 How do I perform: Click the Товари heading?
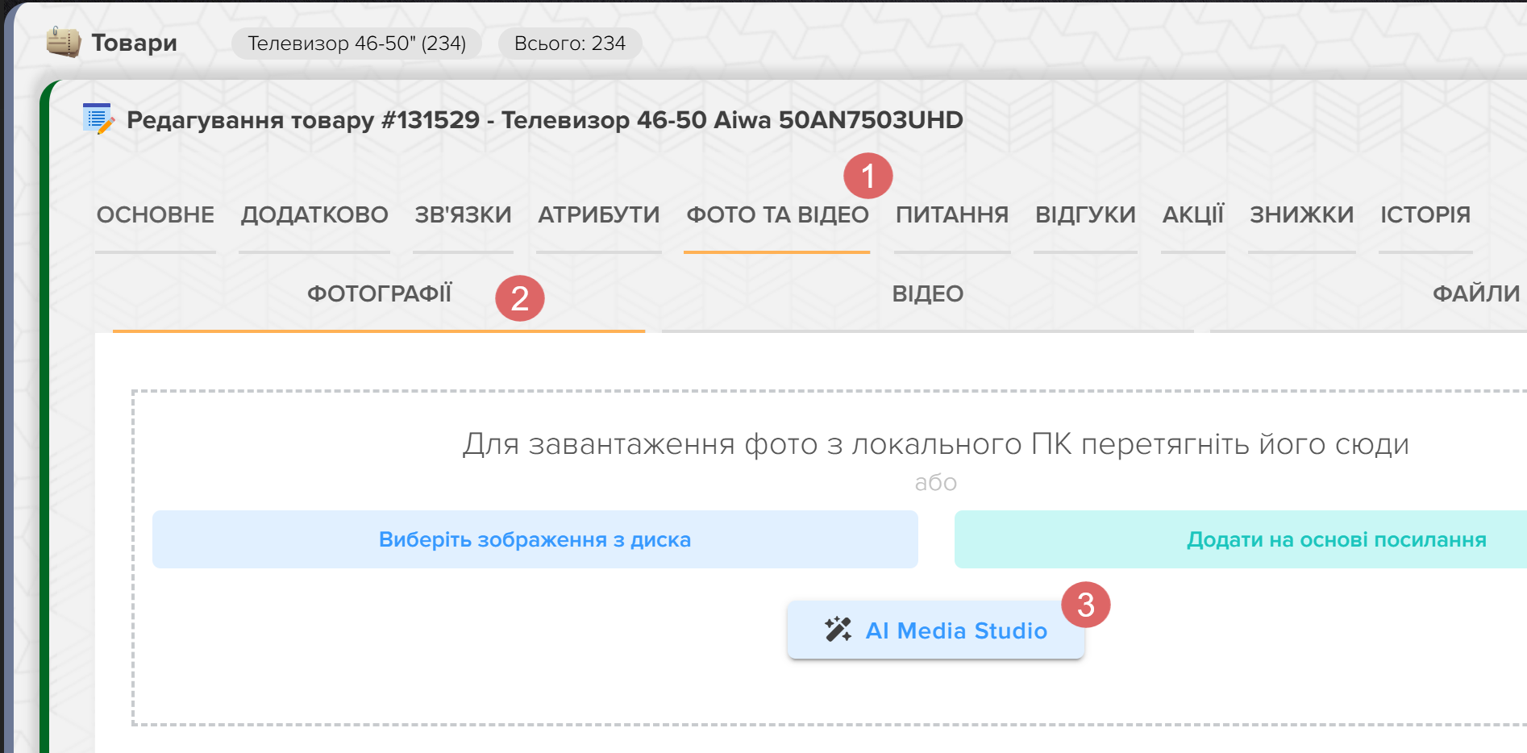point(134,43)
